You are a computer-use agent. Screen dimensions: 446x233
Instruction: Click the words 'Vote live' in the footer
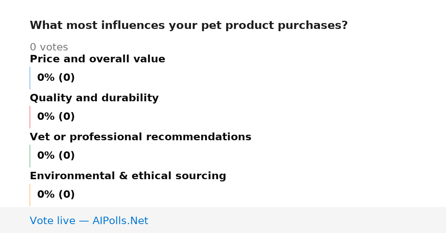(x=52, y=221)
